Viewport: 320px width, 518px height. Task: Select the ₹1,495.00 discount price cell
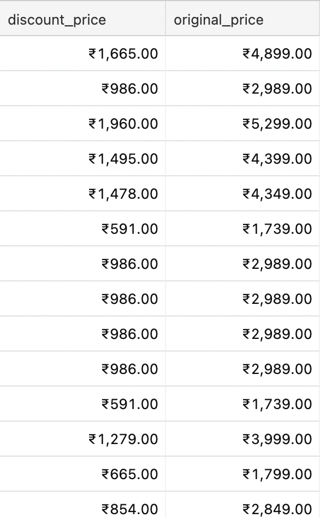(x=82, y=159)
